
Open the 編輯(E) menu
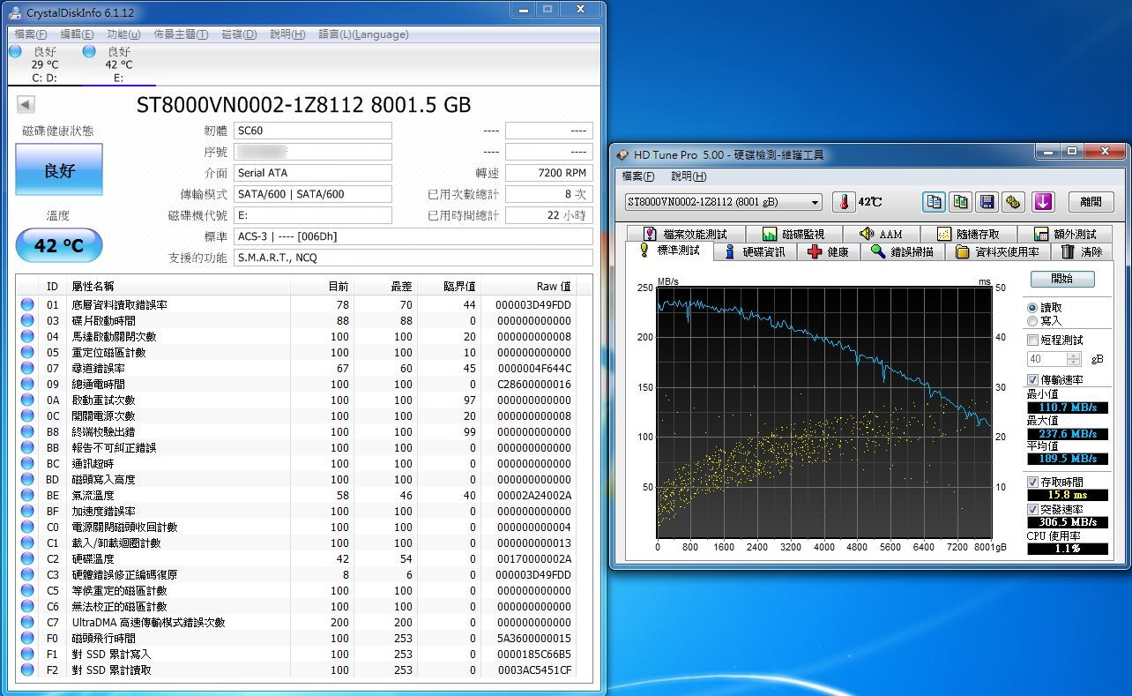click(x=76, y=34)
